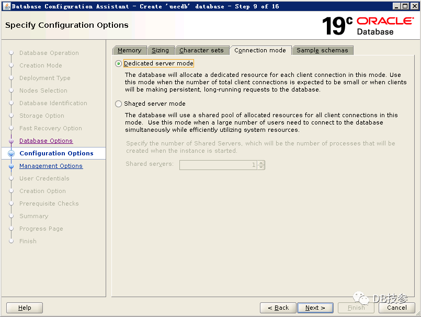Screen dimensions: 421x317
Task: Click the Progress Page step label
Action: pos(41,229)
